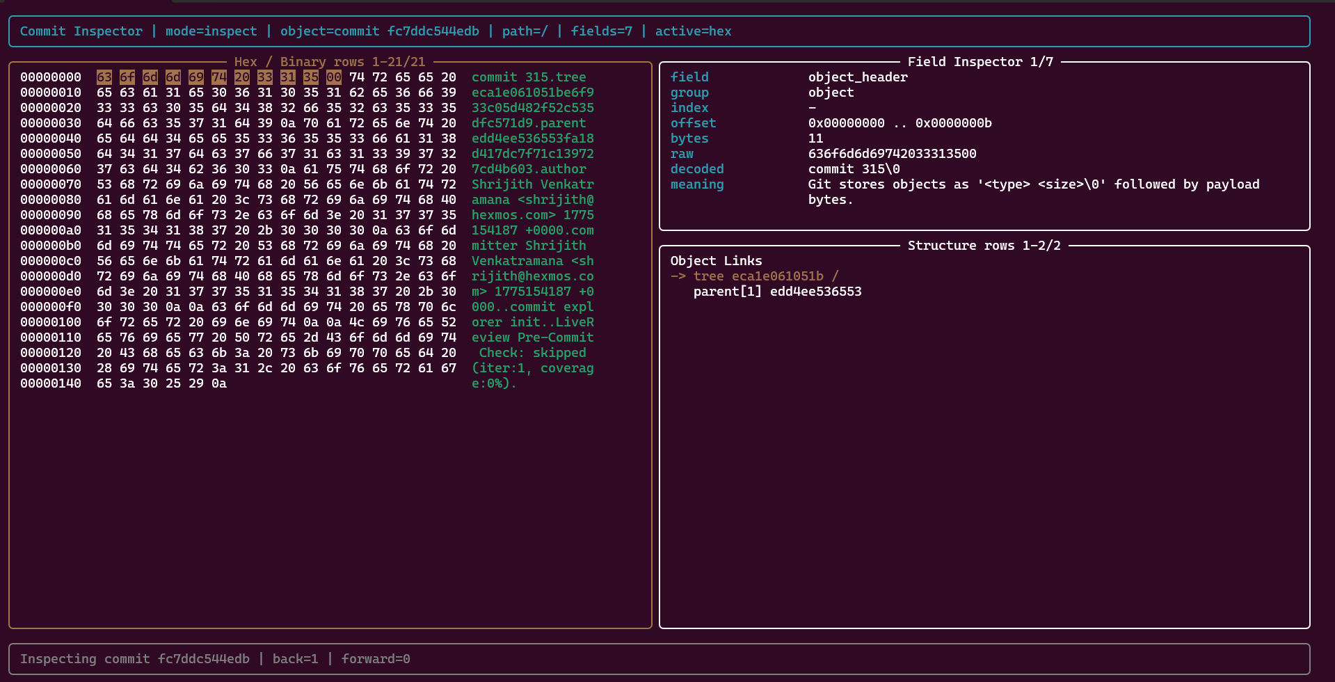Click 'back=1' in the status bar
1335x682 pixels.
[x=296, y=659]
